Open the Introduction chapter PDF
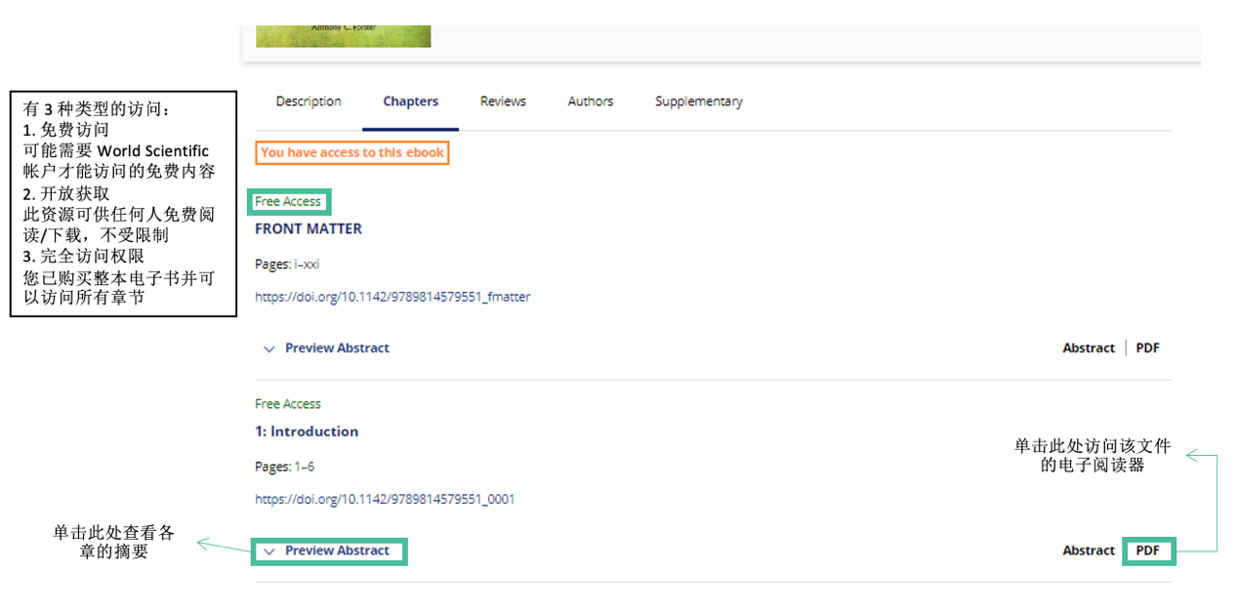This screenshot has width=1238, height=614. [1147, 552]
